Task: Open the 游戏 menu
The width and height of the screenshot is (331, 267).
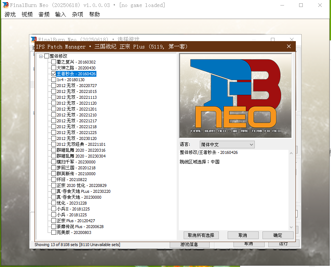Action: [x=10, y=14]
